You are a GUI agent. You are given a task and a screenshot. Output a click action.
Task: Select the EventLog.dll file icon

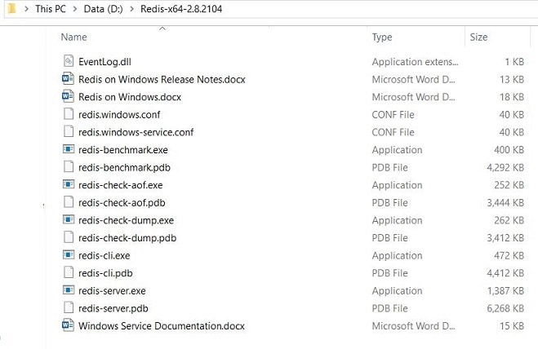click(x=69, y=61)
